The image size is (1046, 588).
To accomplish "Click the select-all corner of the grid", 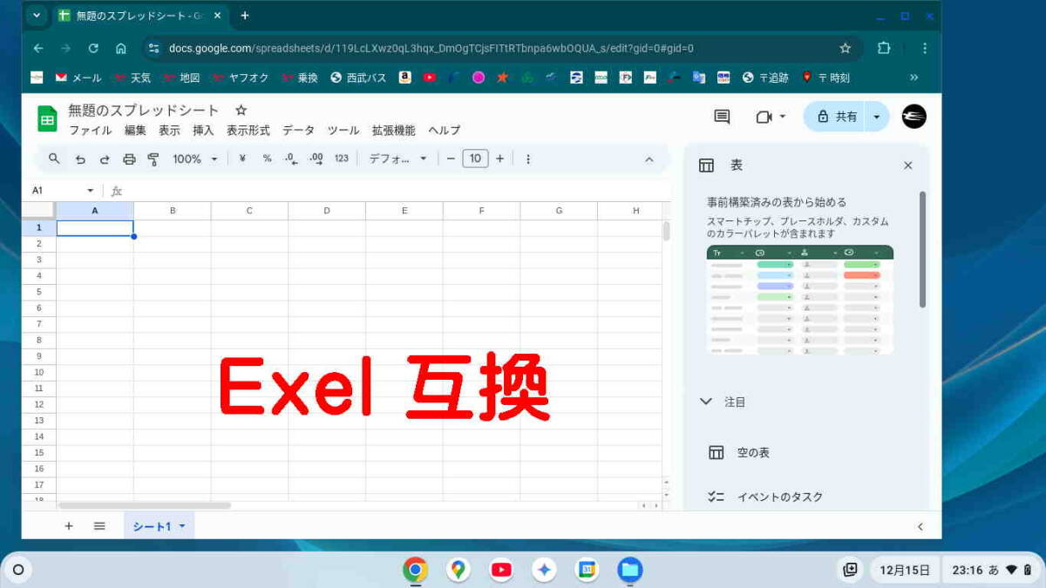I will [38, 211].
